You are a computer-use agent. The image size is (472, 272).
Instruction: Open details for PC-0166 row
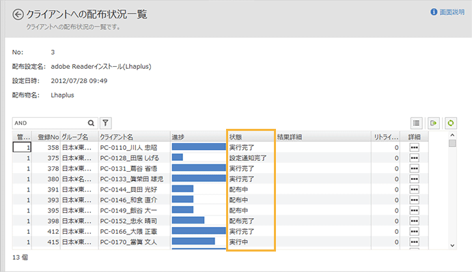point(414,231)
